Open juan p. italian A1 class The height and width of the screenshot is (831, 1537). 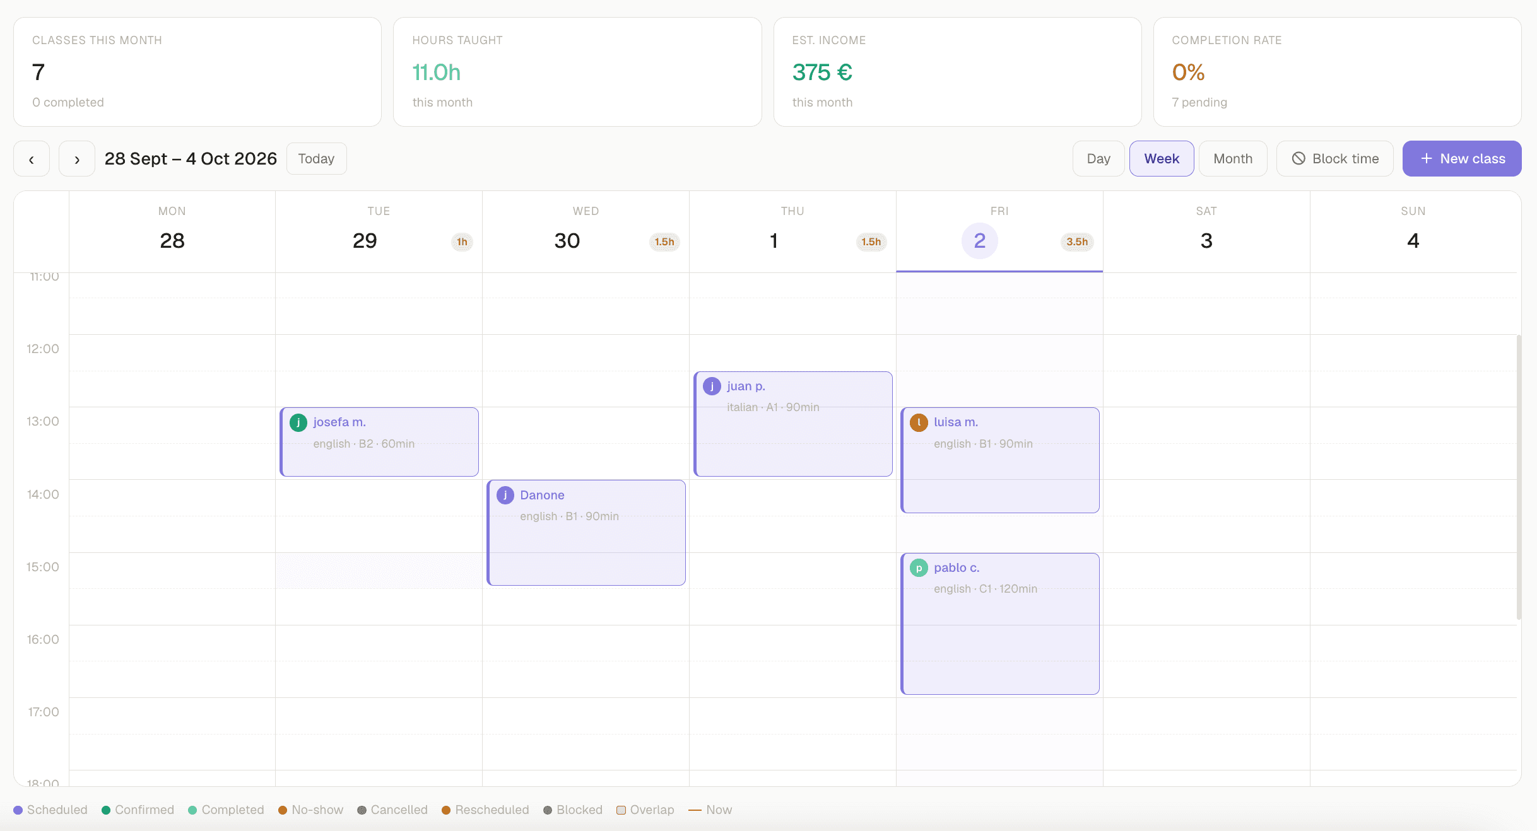point(793,424)
